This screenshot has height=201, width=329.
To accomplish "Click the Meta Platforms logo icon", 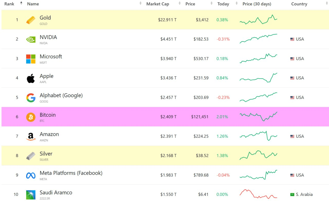I will point(31,175).
